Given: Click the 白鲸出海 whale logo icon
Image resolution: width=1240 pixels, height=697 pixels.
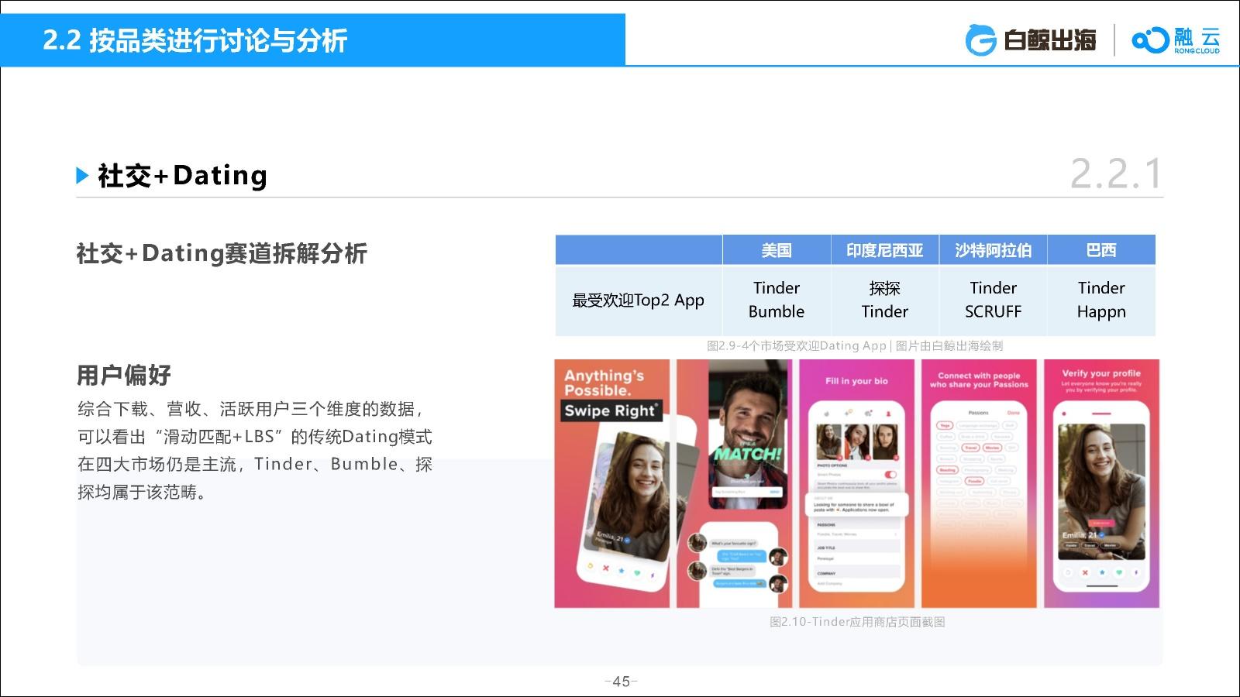Looking at the screenshot, I should (980, 40).
